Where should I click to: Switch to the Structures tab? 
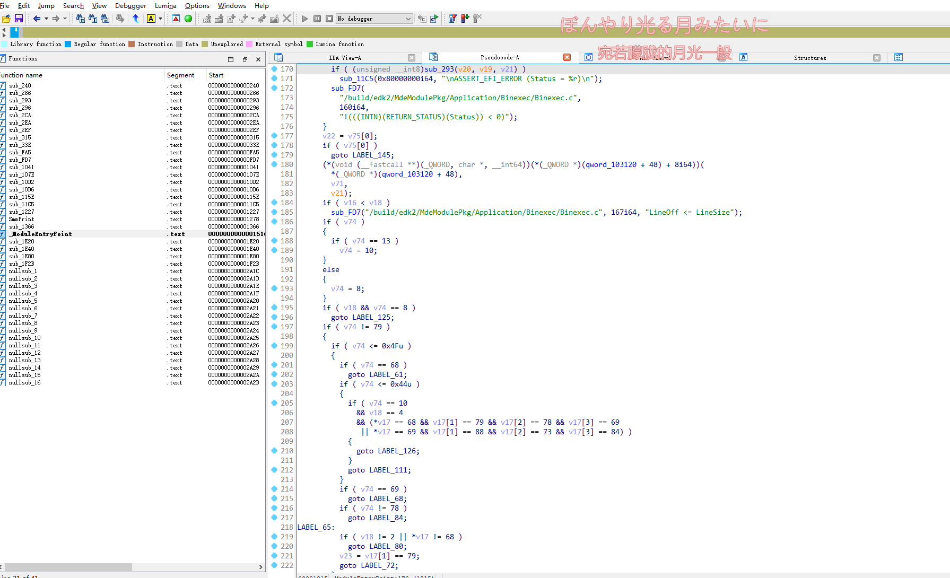(810, 58)
